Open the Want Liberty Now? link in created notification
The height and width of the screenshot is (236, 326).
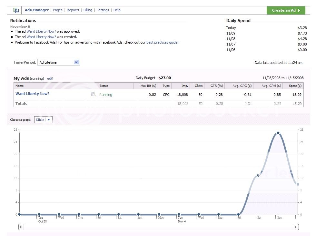[x=41, y=37]
